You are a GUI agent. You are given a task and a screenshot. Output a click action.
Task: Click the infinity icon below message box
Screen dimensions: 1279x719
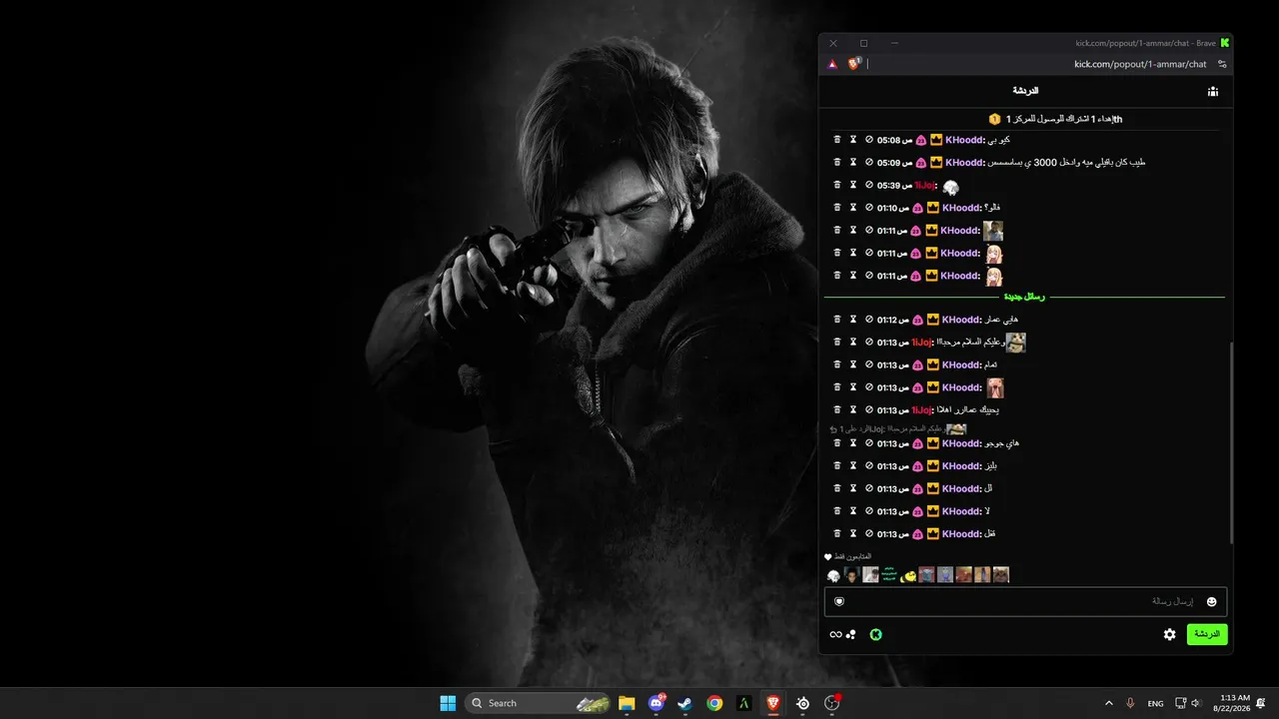(x=835, y=634)
